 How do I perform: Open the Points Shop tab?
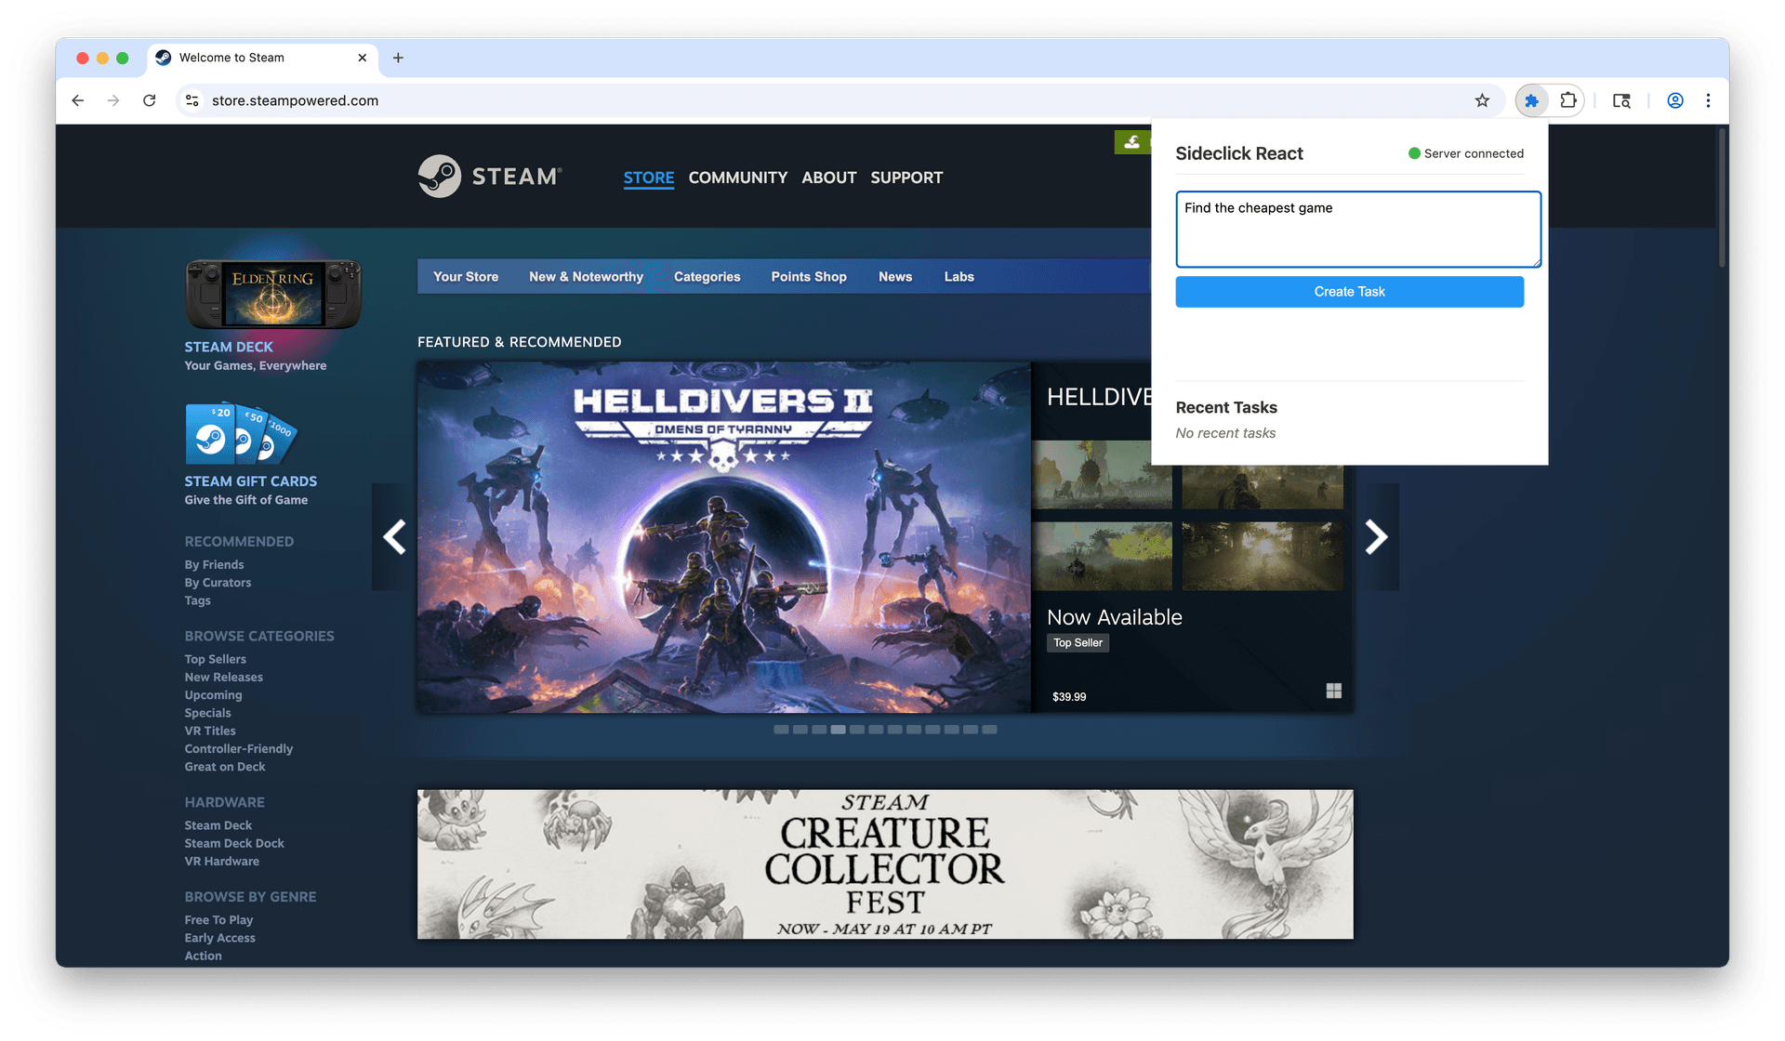809,277
